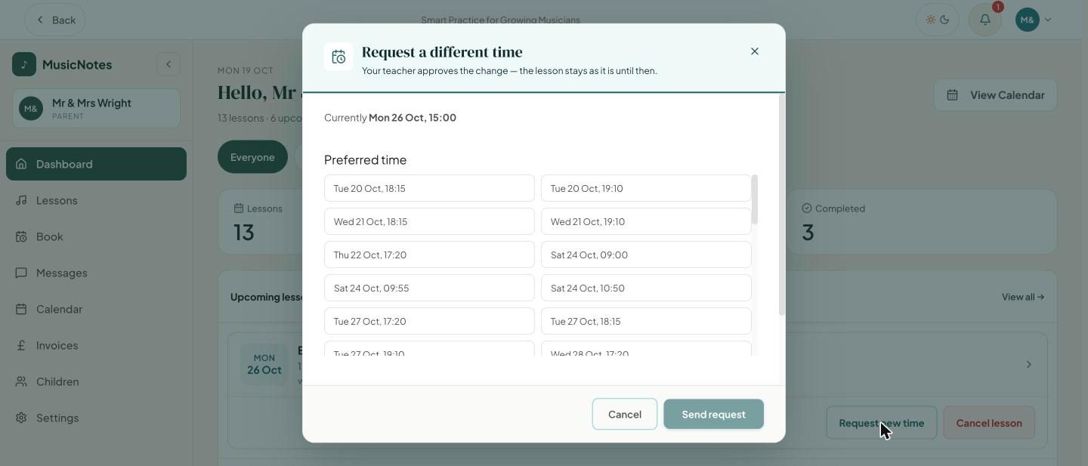Click the Send request button
The width and height of the screenshot is (1088, 466).
pos(714,414)
